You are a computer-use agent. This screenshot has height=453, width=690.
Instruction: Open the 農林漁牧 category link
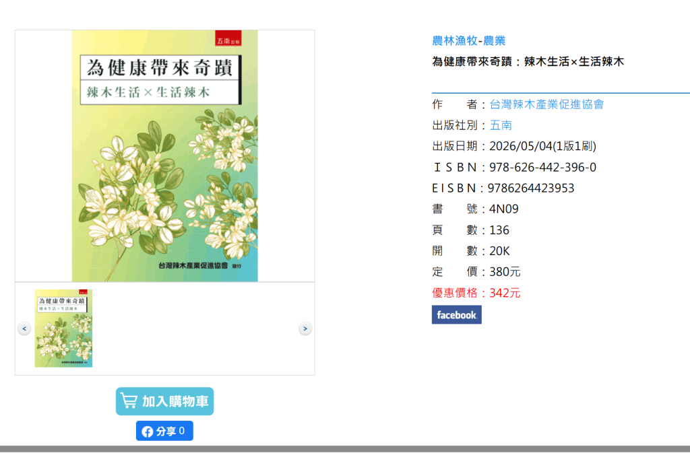tap(455, 41)
